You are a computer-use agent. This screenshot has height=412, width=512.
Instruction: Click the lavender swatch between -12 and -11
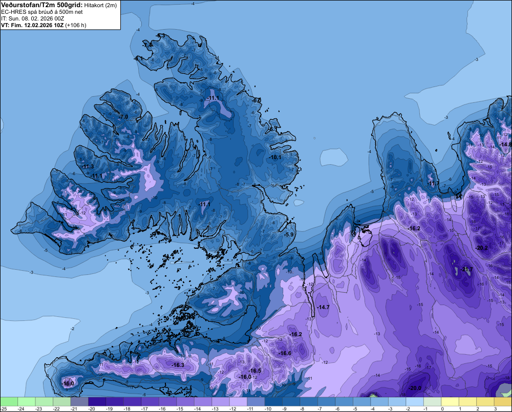239,401
